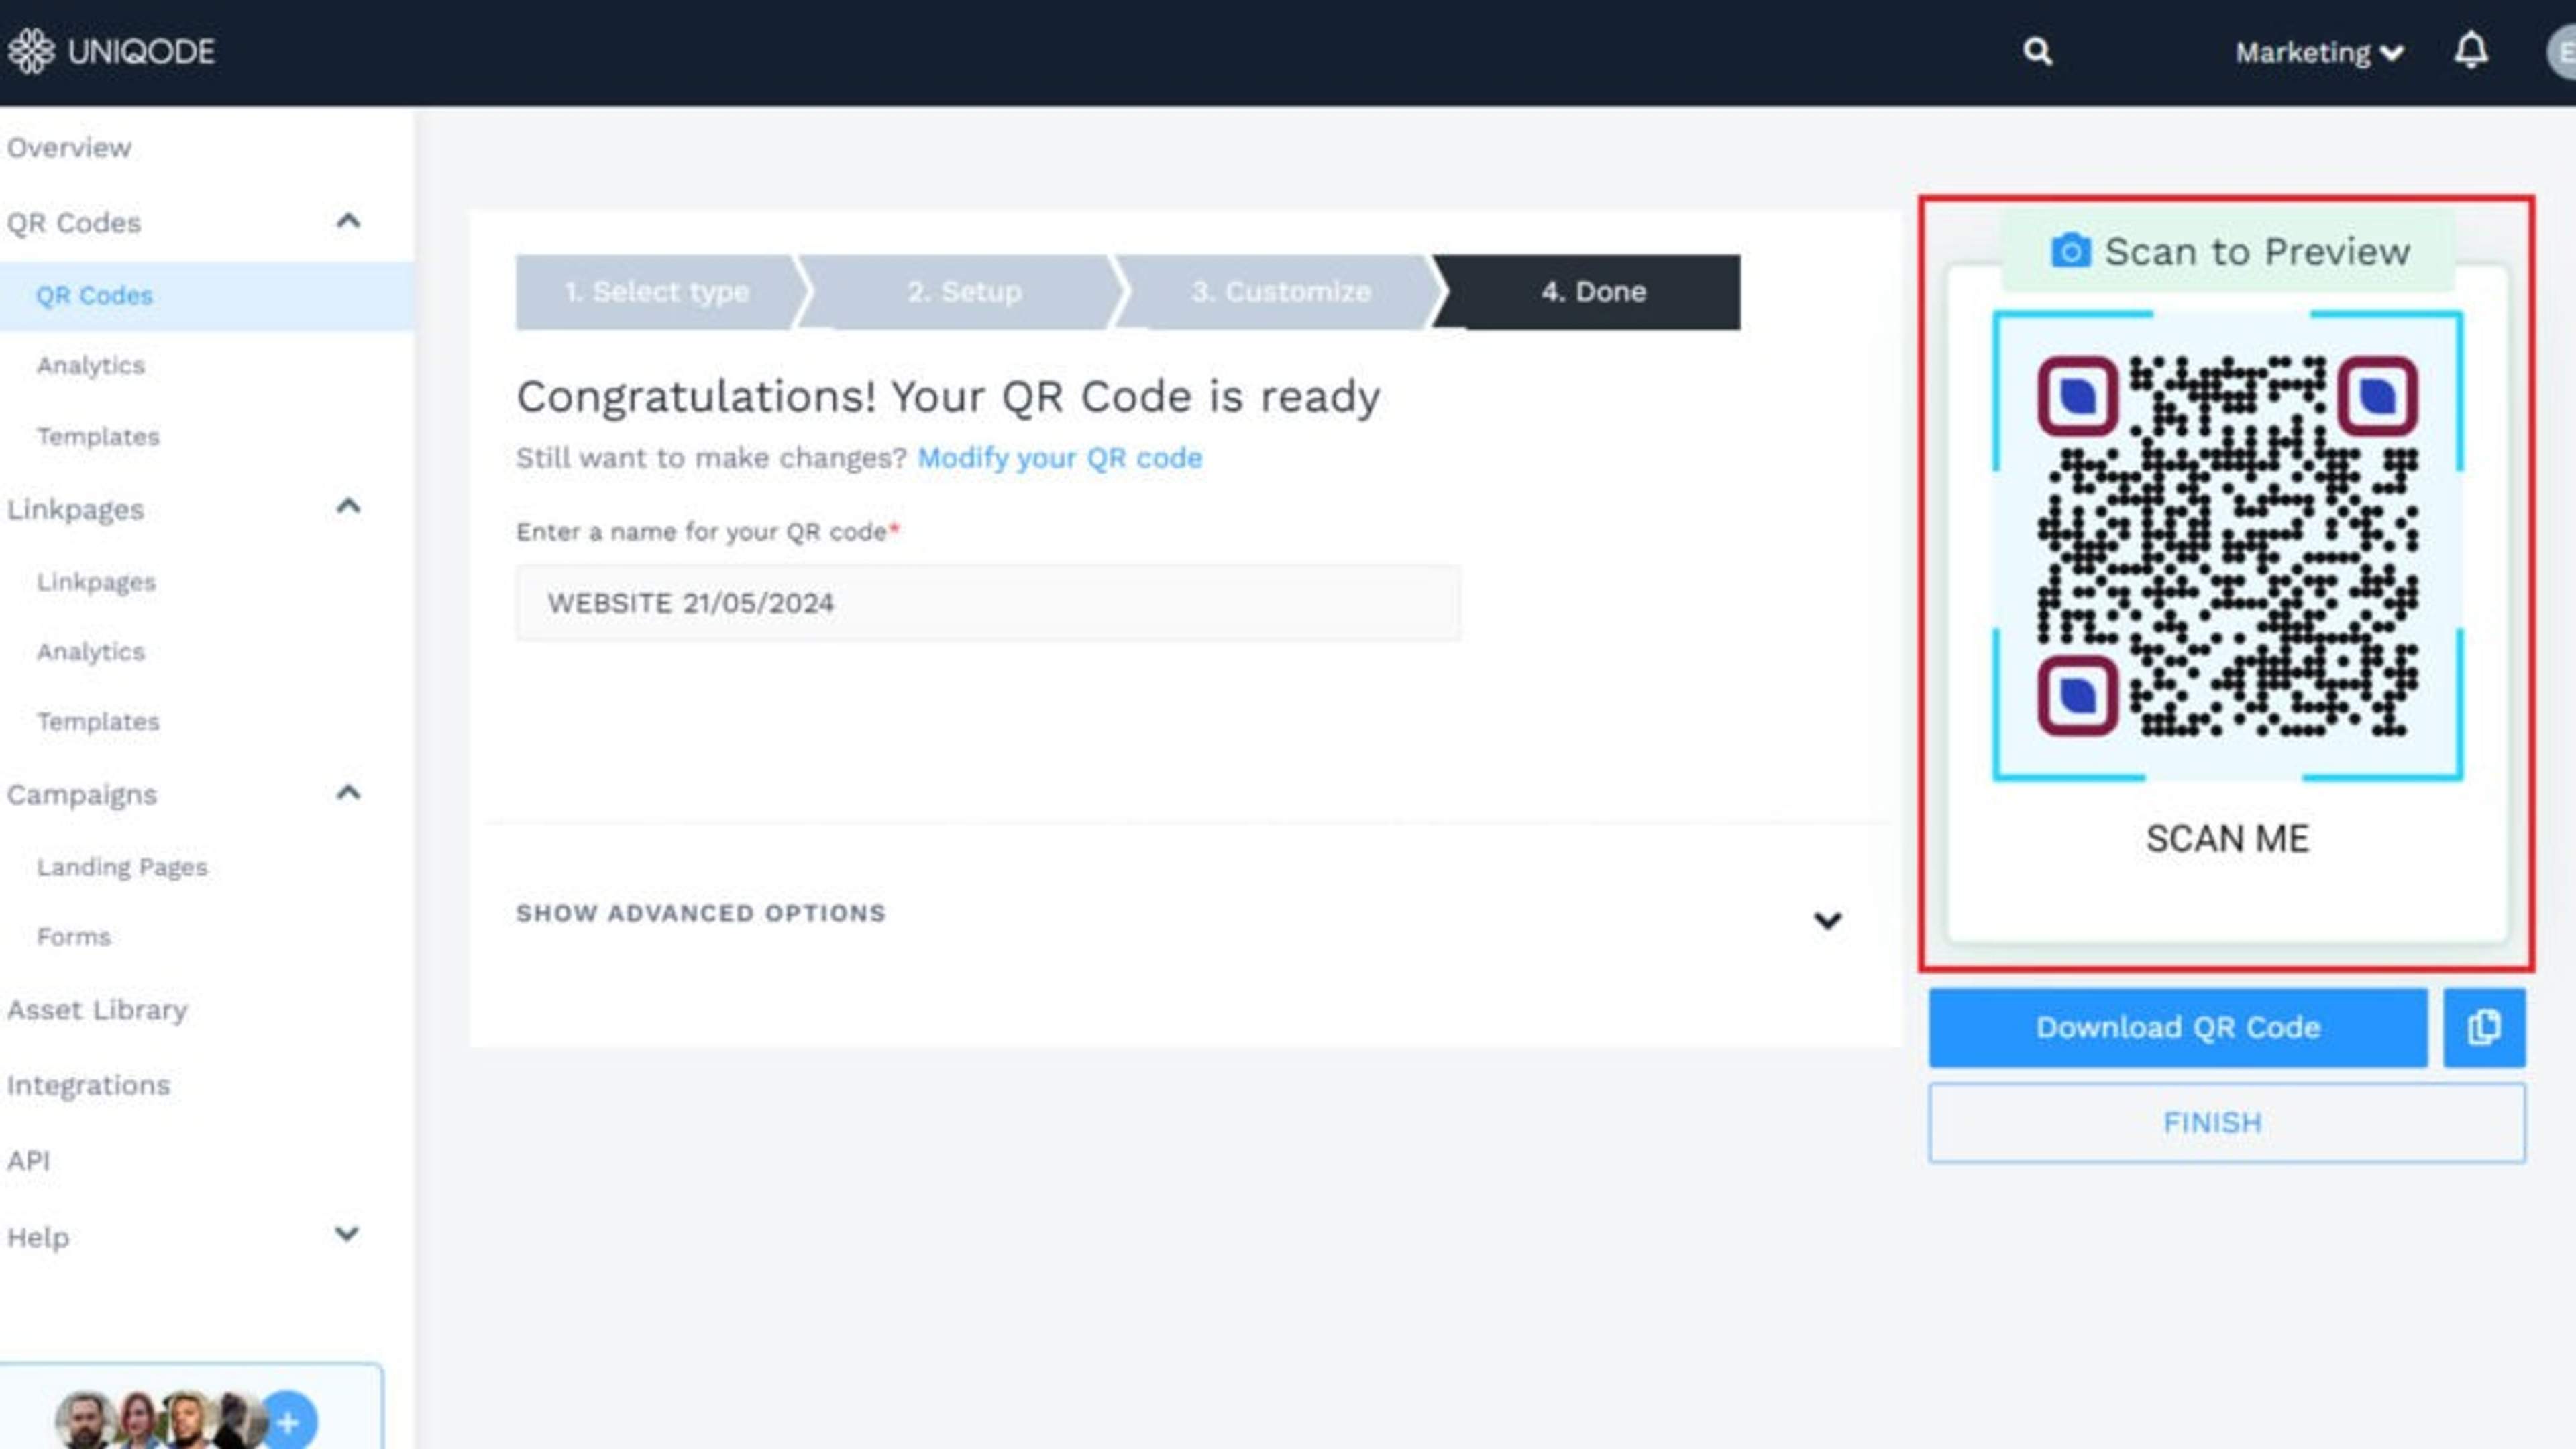The height and width of the screenshot is (1449, 2576).
Task: Collapse the Campaigns sidebar section
Action: pyautogui.click(x=347, y=794)
